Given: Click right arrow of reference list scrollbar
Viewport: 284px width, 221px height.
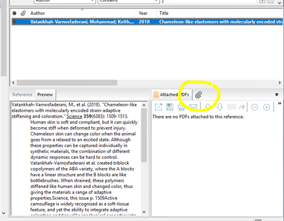Looking at the screenshot, I should [x=279, y=83].
